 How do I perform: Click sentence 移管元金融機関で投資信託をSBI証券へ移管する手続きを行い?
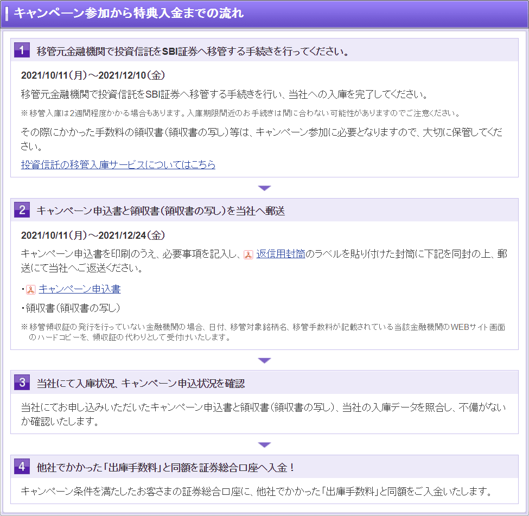tap(225, 94)
